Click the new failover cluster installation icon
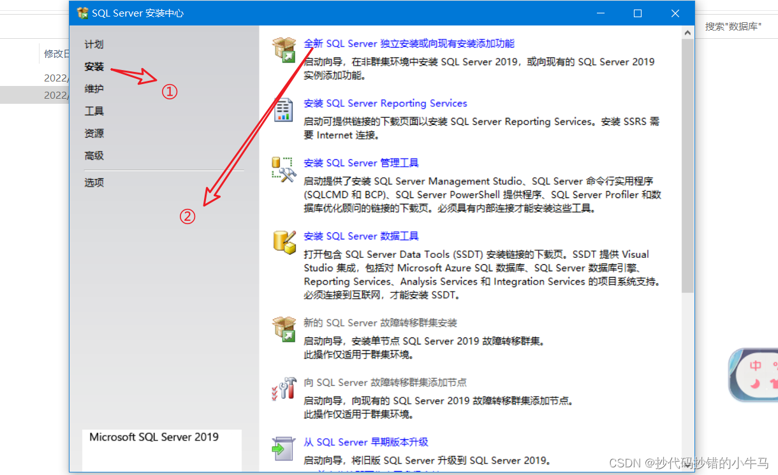 tap(284, 329)
